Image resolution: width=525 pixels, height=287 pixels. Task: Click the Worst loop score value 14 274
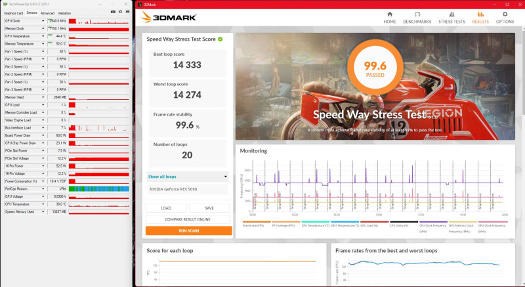[187, 95]
